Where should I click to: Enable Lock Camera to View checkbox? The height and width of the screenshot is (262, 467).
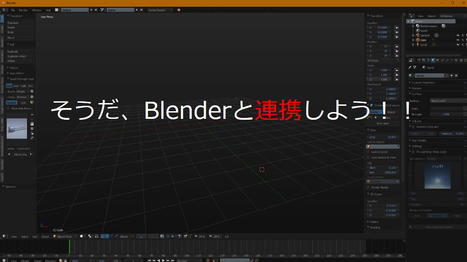(x=368, y=158)
